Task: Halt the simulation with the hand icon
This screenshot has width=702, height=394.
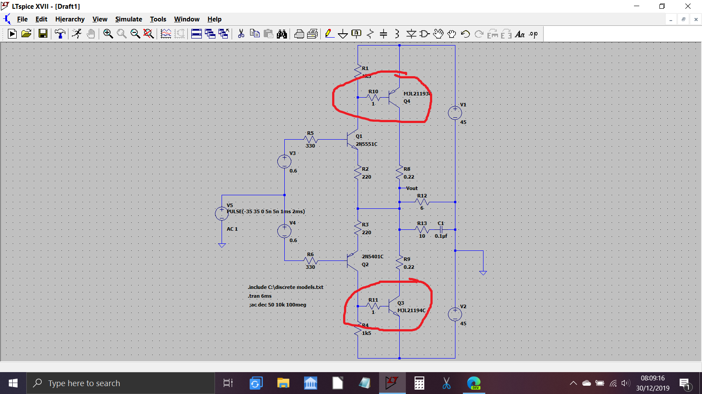Action: click(x=91, y=34)
